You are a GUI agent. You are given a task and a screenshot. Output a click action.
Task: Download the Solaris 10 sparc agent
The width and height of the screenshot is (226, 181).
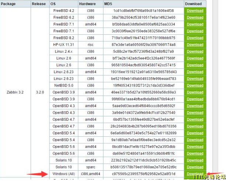(195, 167)
